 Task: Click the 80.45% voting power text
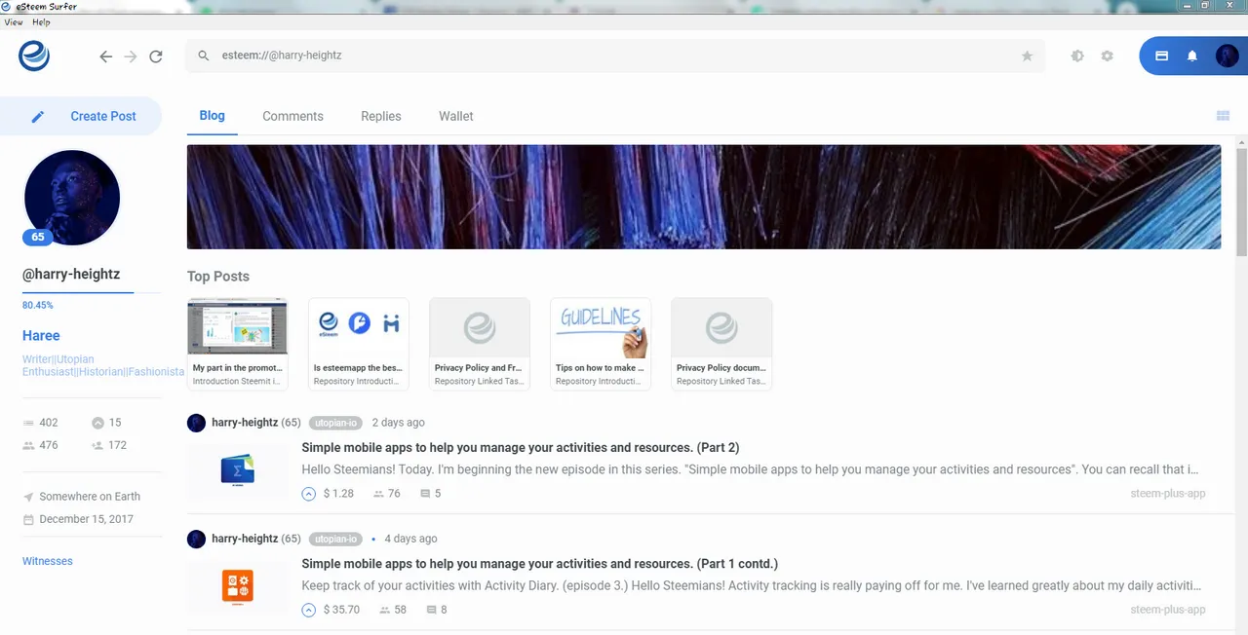[38, 305]
